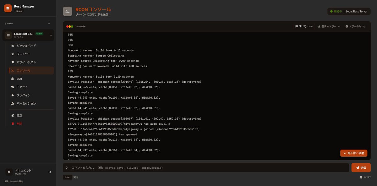The image size is (377, 186).
Task: Click the permission user-lock icon
Action: coord(13,103)
